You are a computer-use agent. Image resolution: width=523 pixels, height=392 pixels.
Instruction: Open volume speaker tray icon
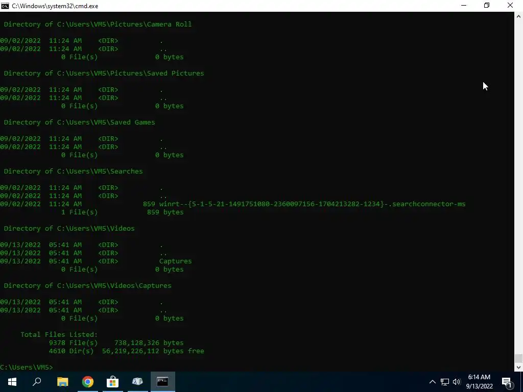457,382
